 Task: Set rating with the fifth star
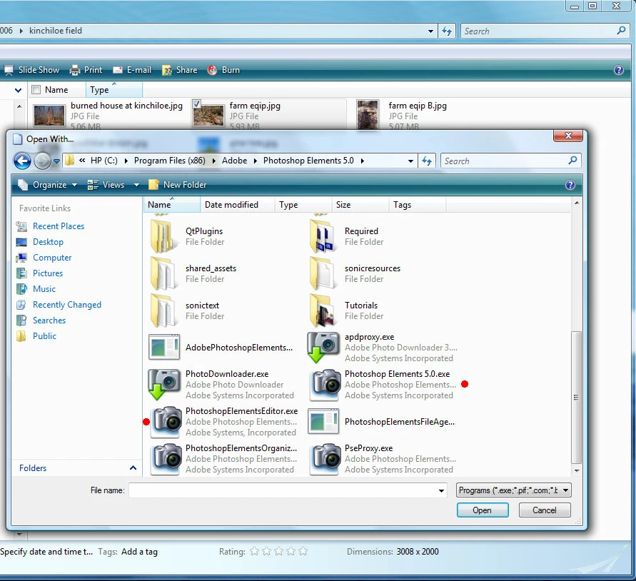(x=303, y=552)
